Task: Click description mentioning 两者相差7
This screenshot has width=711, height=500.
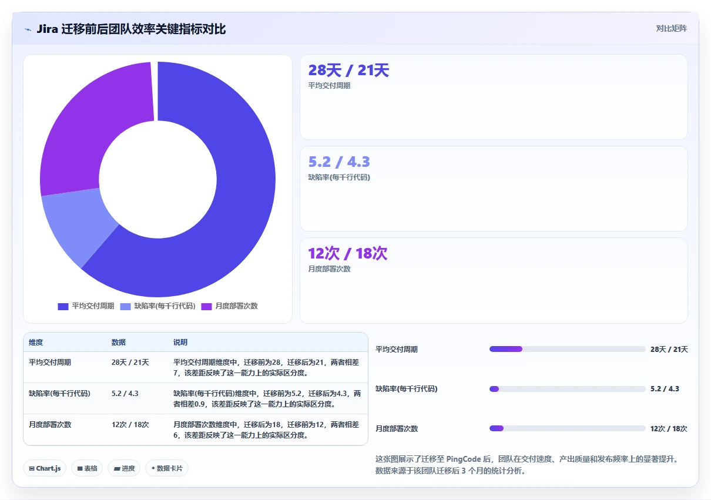Action: pos(266,367)
